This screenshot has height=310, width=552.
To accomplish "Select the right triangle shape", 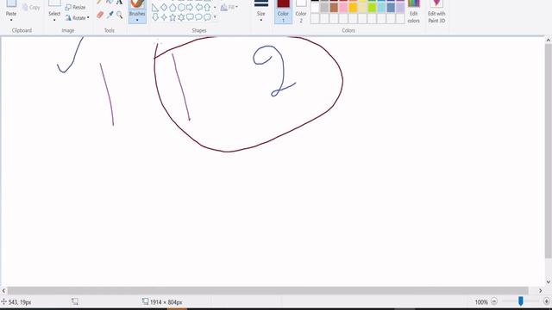I will coord(155,8).
